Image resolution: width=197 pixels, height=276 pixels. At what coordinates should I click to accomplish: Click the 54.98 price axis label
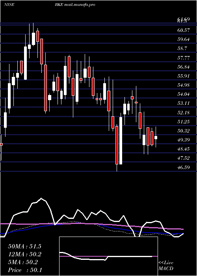[184, 85]
